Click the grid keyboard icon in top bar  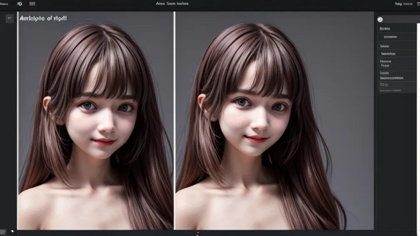pyautogui.click(x=32, y=3)
